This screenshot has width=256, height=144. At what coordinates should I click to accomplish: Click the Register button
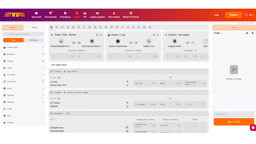coord(233,15)
